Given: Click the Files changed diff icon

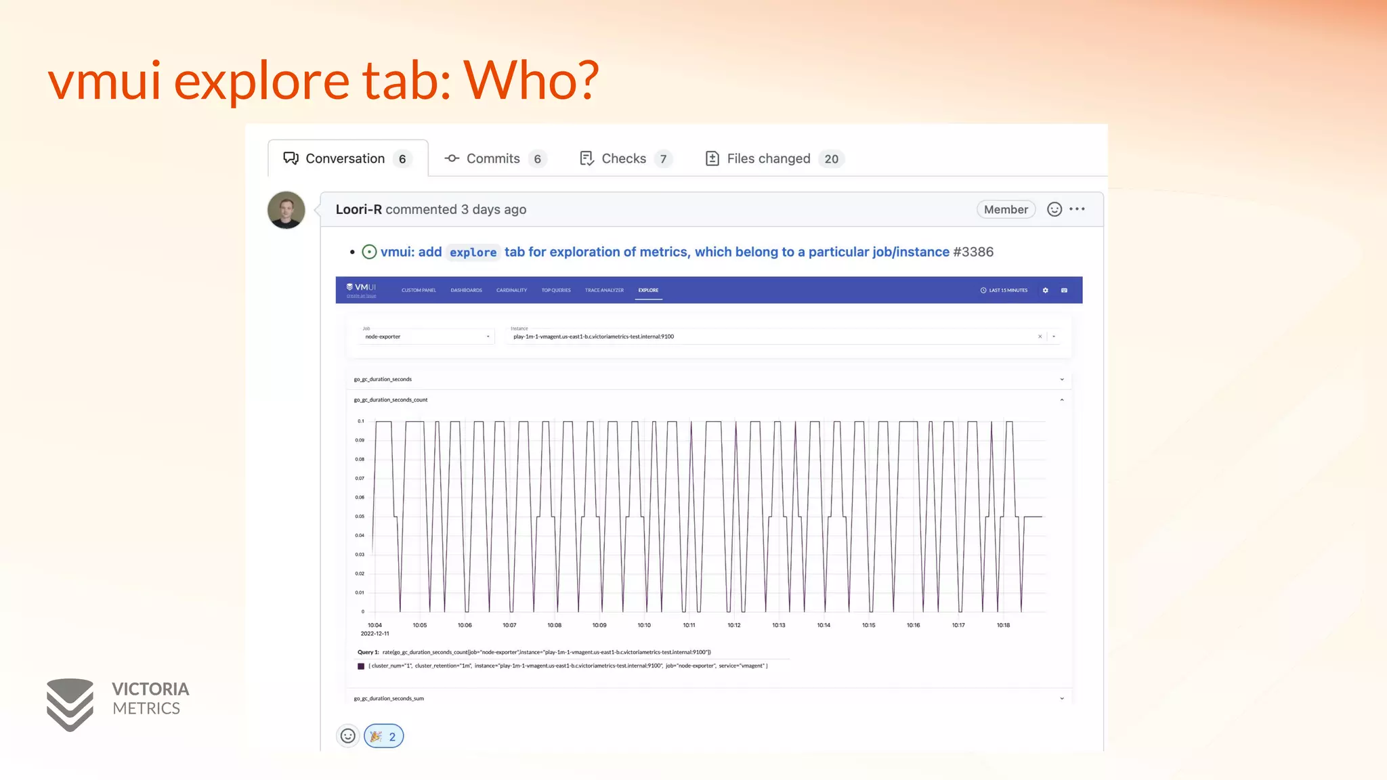Looking at the screenshot, I should click(712, 158).
